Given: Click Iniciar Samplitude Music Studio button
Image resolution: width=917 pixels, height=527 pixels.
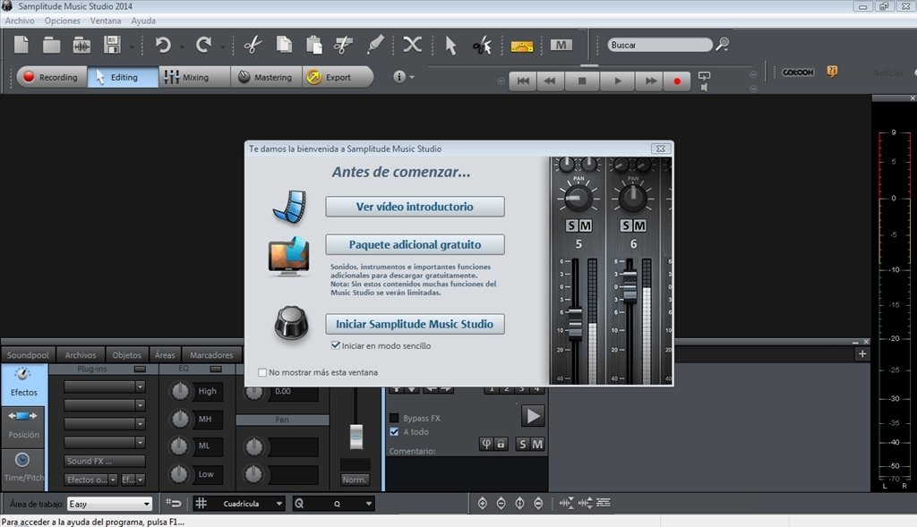Looking at the screenshot, I should 415,324.
